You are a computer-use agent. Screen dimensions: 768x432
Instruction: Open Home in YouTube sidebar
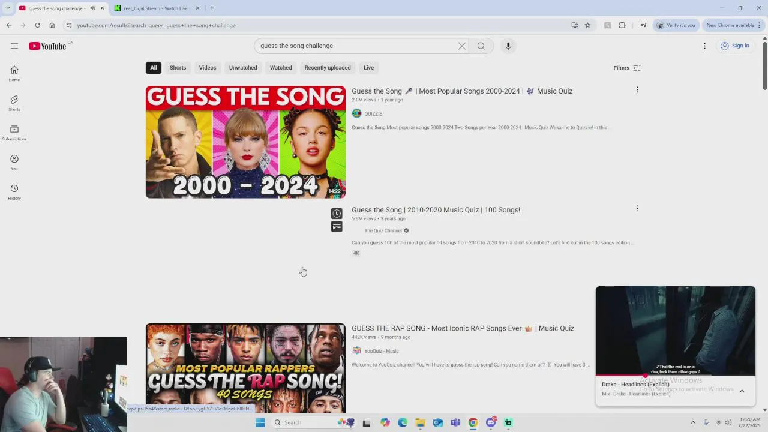14,73
